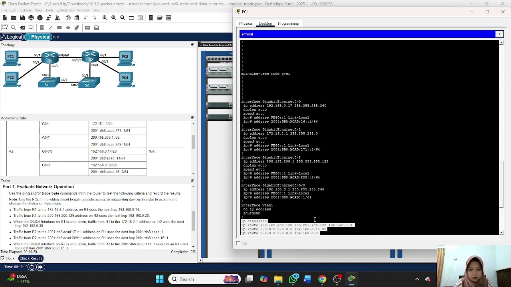Open WhatsApp from the taskbar
511x287 pixels.
point(293,279)
